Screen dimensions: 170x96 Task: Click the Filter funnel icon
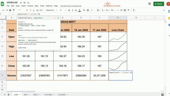(x=128, y=10)
